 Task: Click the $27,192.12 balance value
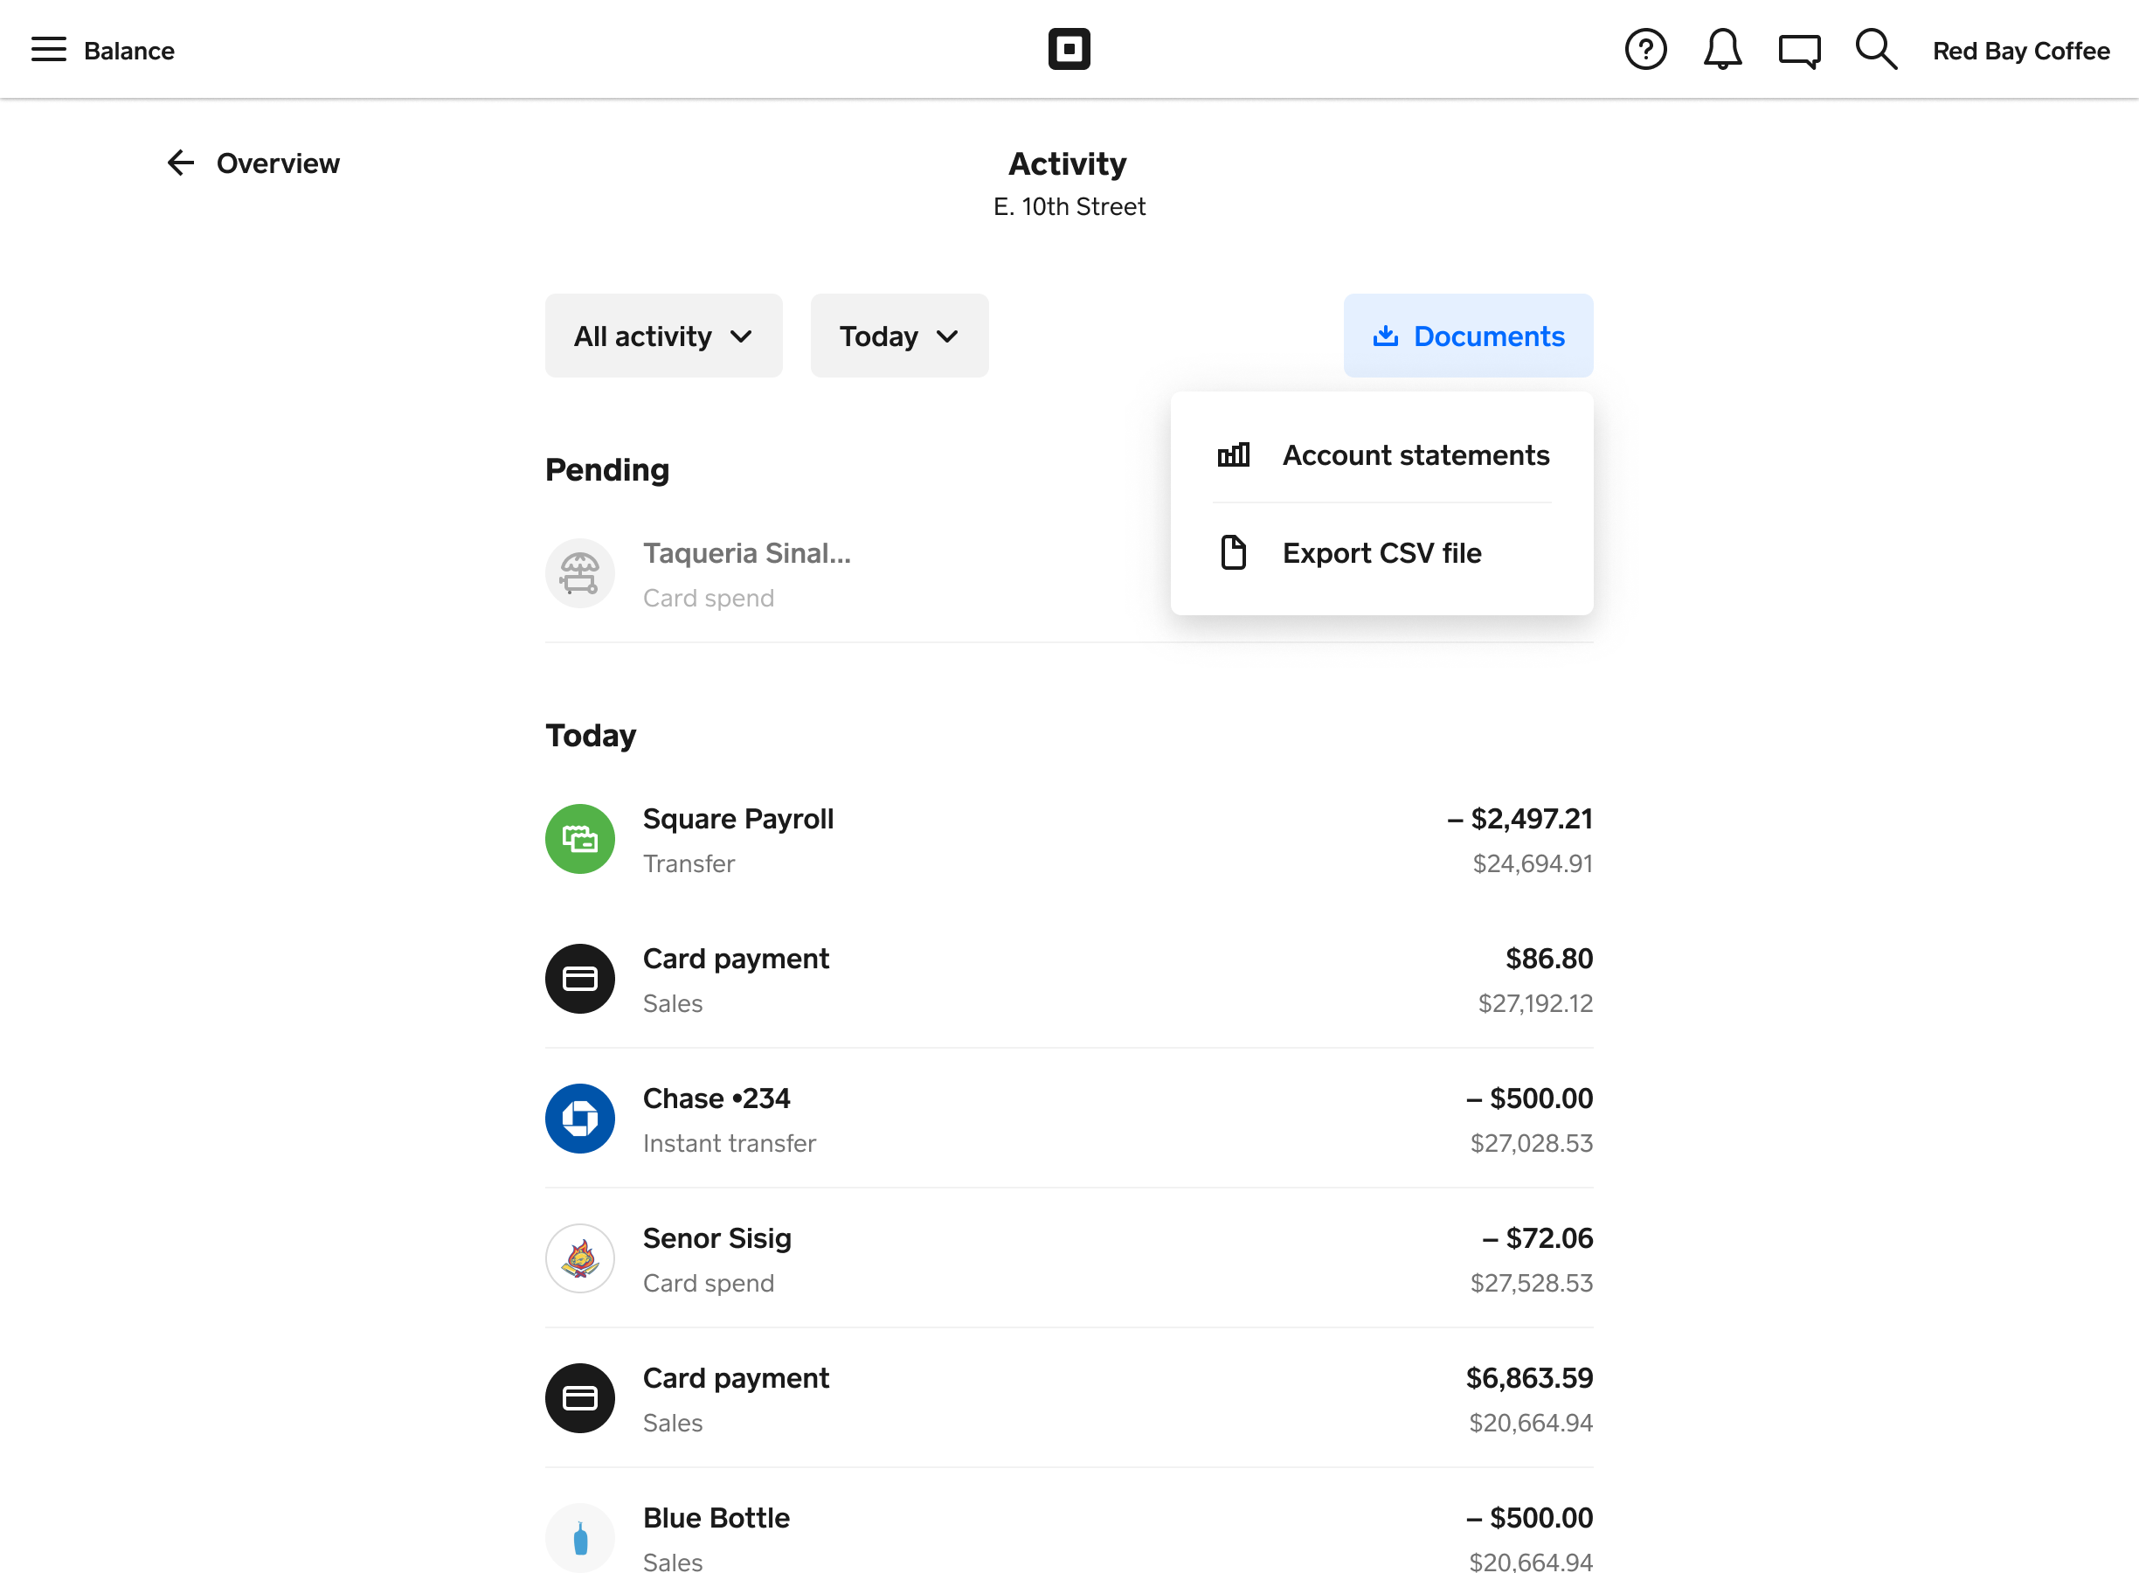click(1535, 1003)
